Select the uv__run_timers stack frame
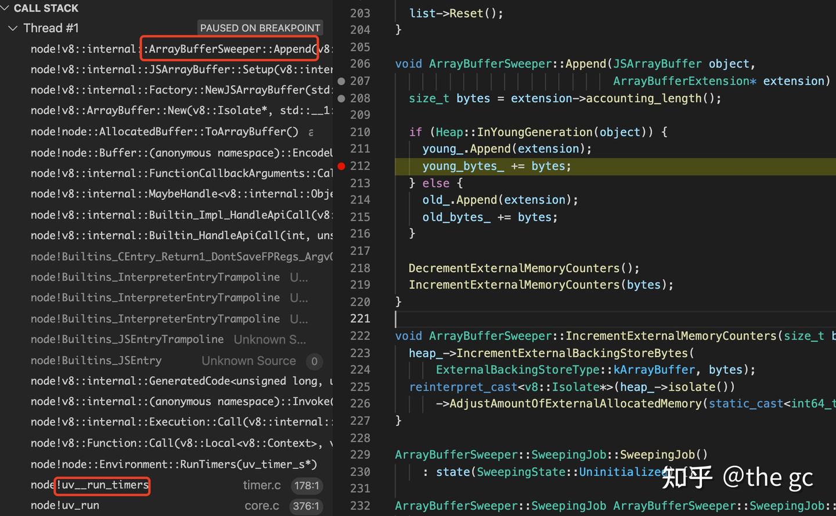 (102, 485)
